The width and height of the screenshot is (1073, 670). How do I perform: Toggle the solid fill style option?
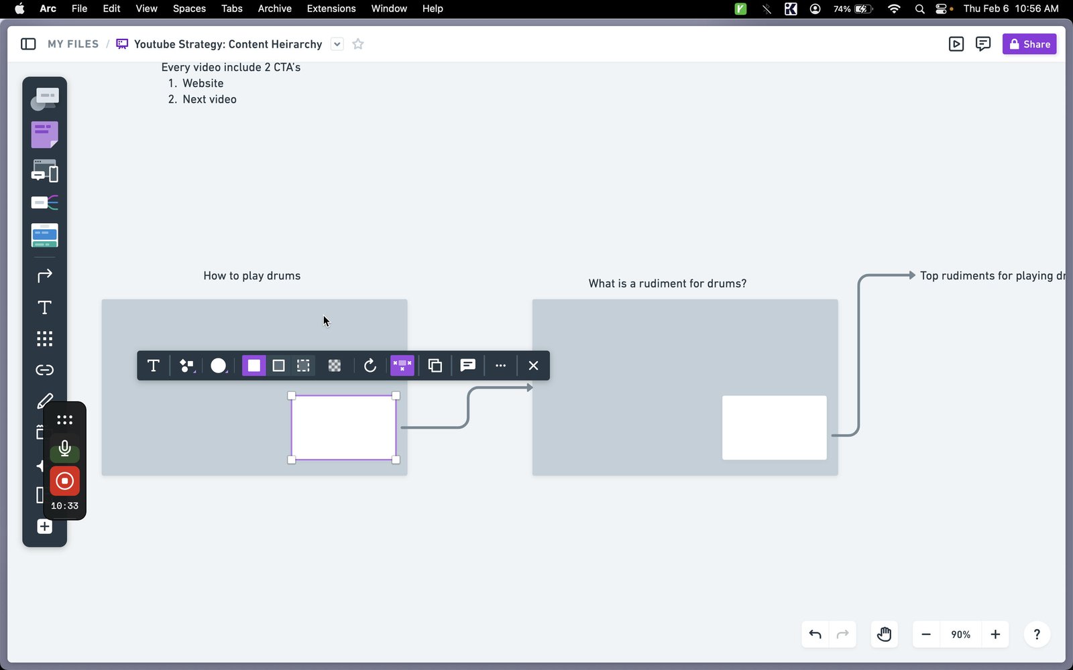coord(253,366)
